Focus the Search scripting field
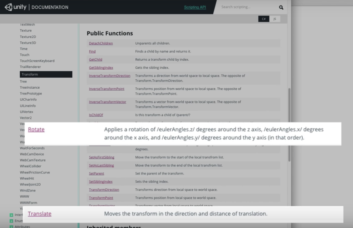353x228 pixels. (x=248, y=7)
